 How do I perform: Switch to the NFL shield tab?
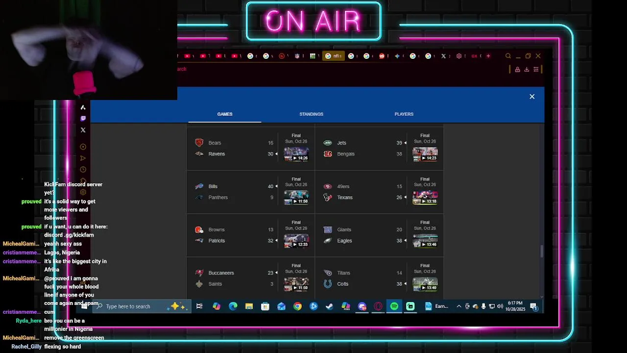pyautogui.click(x=297, y=56)
